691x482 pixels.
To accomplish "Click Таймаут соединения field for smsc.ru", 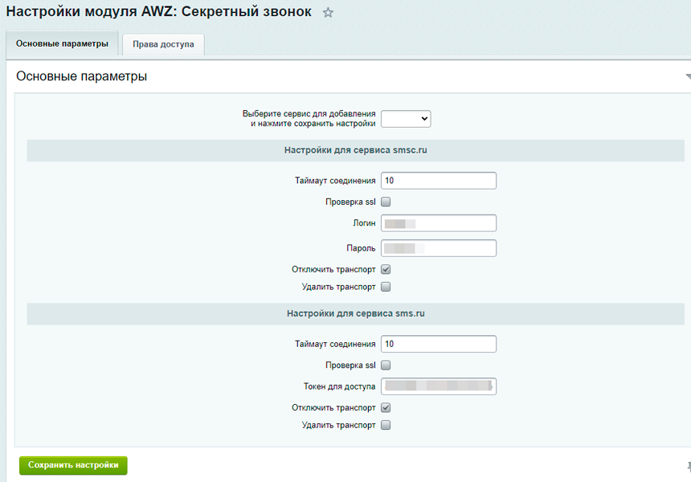I will coord(438,180).
